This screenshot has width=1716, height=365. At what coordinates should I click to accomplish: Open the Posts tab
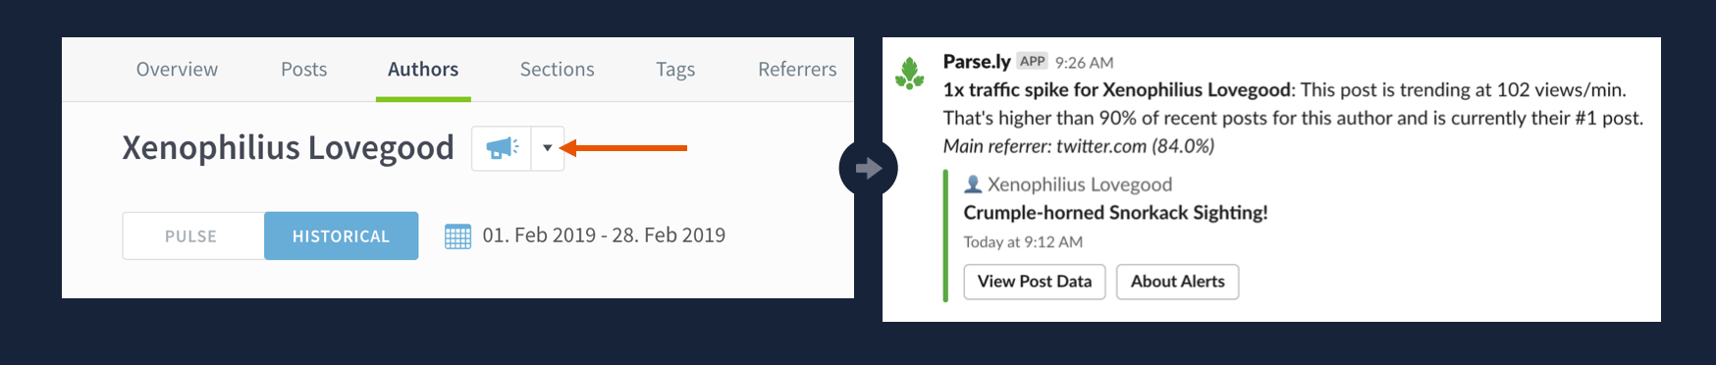303,70
